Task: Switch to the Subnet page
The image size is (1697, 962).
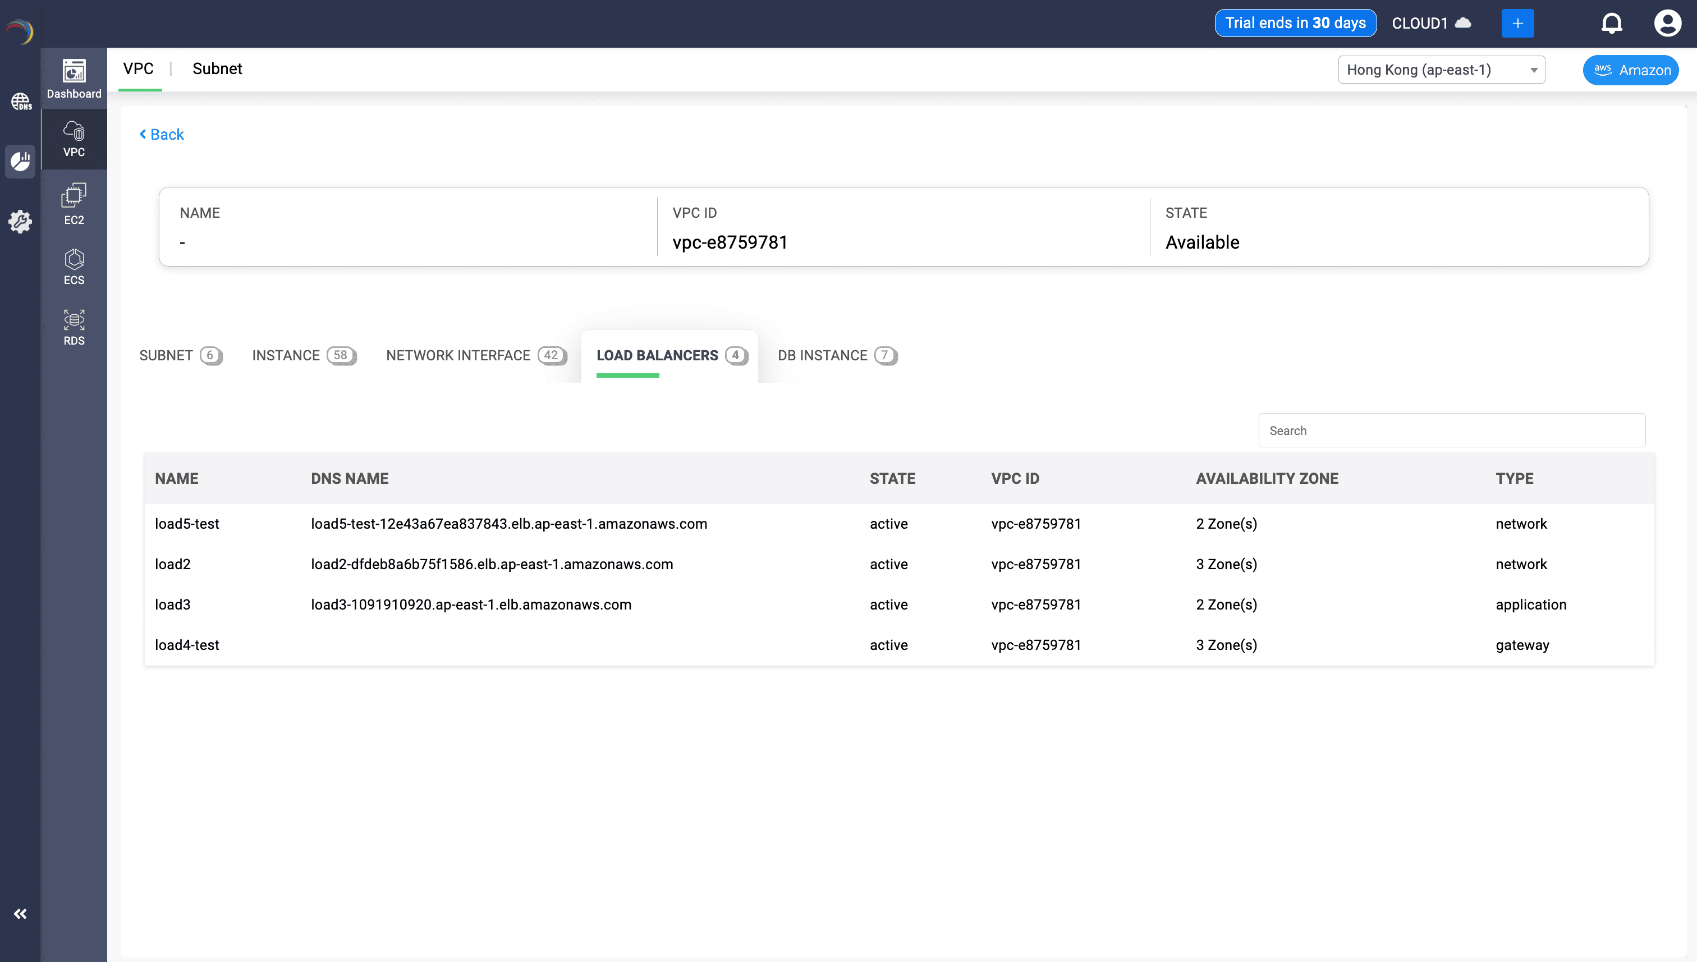Action: click(x=217, y=68)
